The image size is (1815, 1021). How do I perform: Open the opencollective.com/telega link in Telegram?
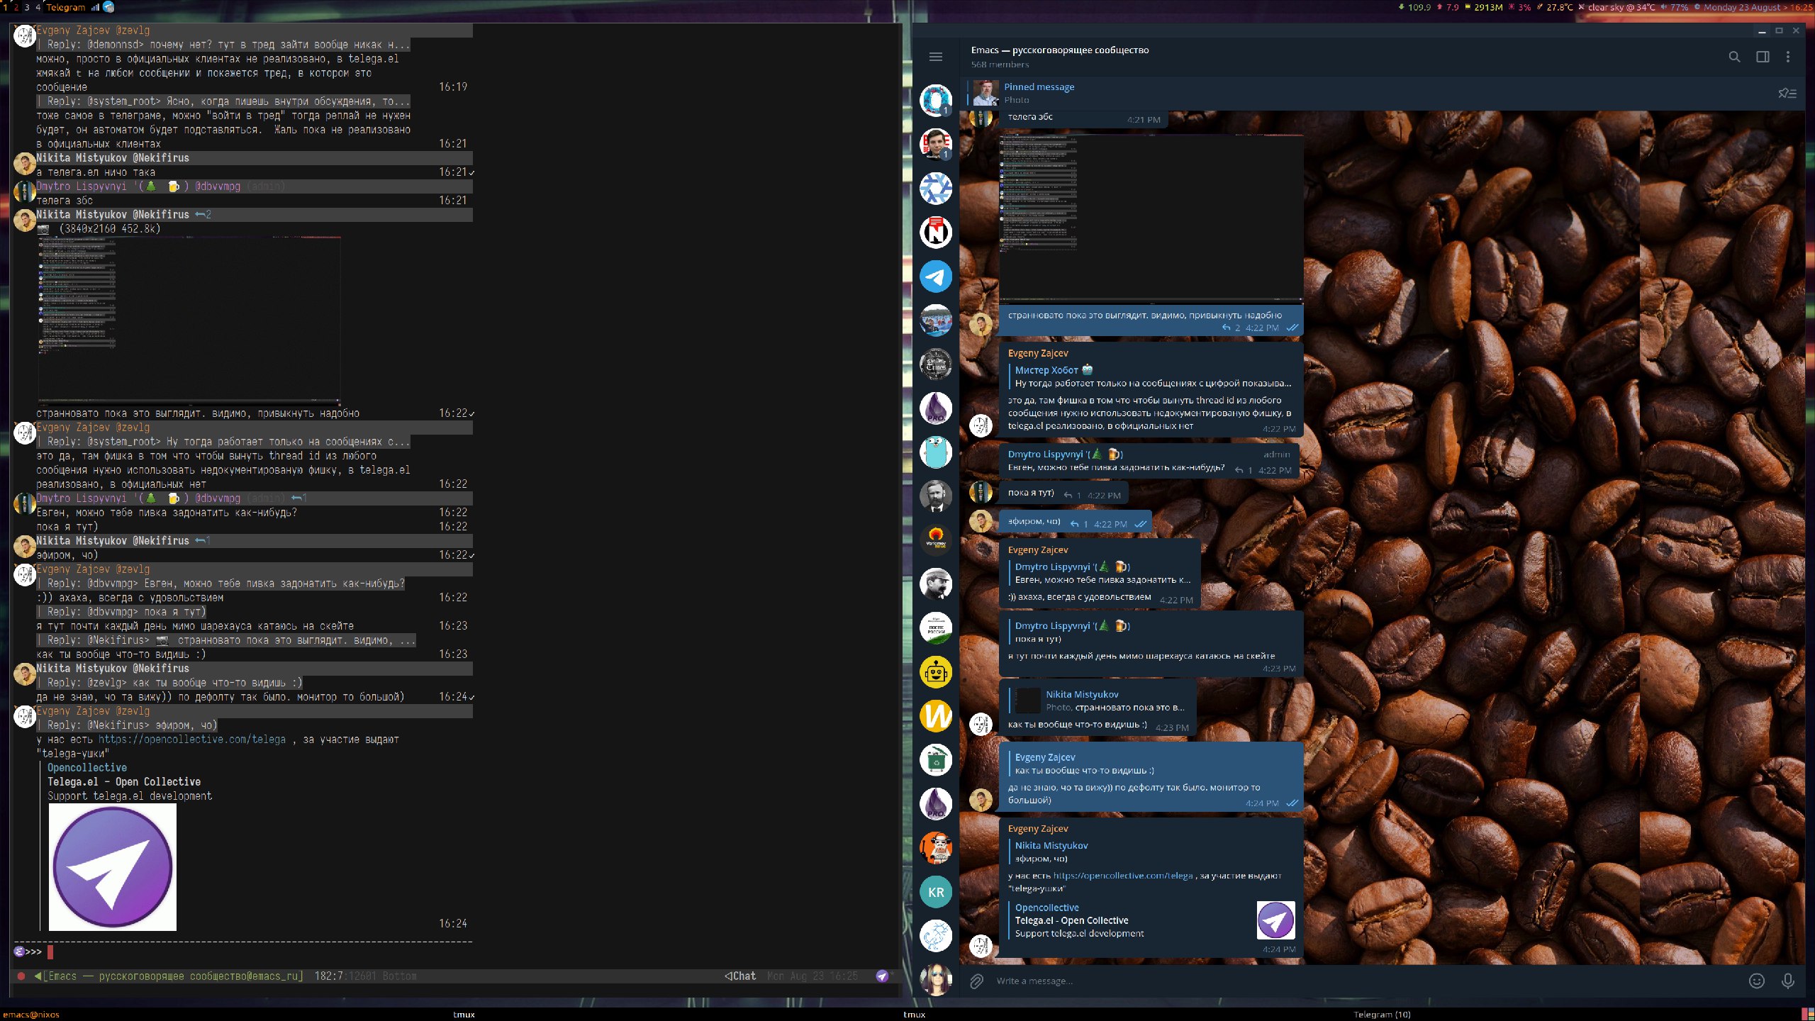coord(1123,876)
